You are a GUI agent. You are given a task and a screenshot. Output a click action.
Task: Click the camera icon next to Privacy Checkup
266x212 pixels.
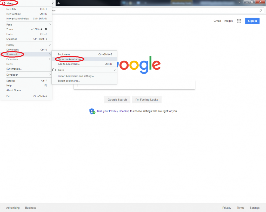point(92,111)
